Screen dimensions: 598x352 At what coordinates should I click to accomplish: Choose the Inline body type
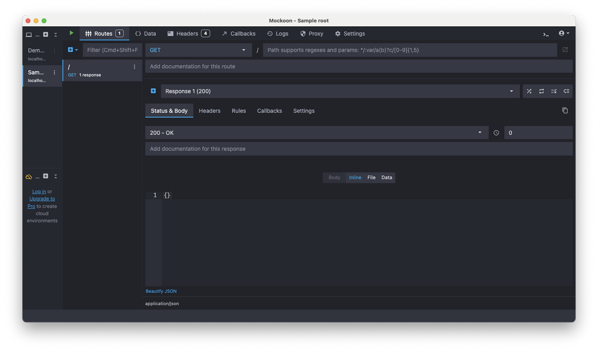pos(355,177)
